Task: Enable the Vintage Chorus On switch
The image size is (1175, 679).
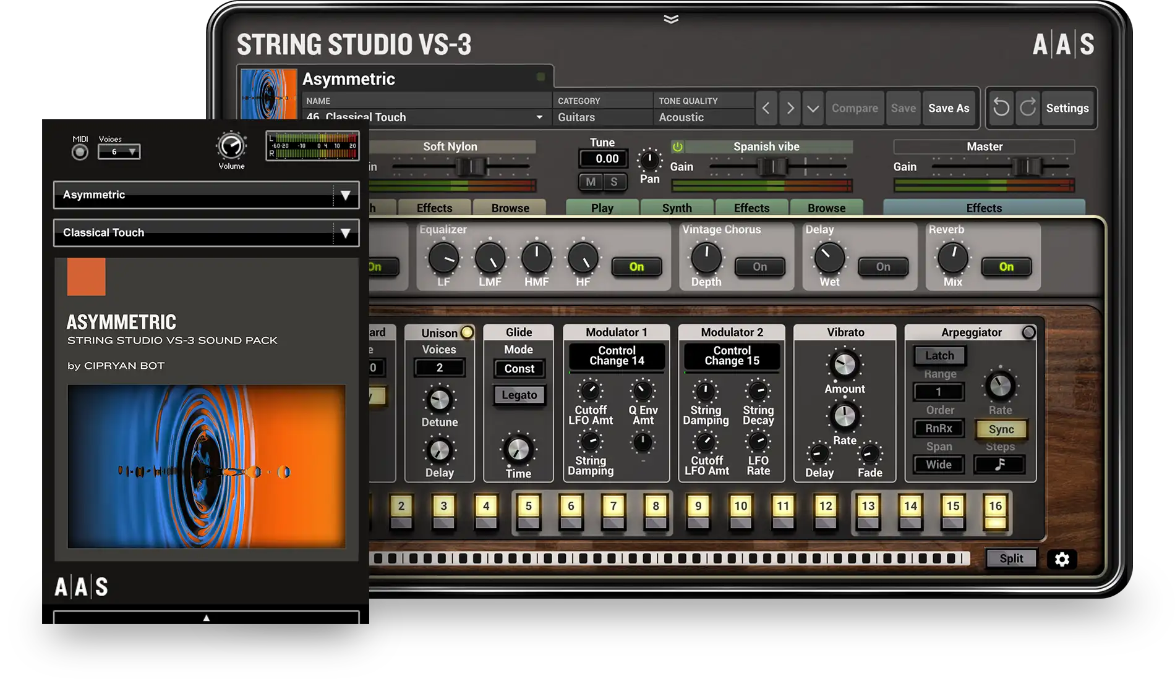Action: click(x=759, y=267)
